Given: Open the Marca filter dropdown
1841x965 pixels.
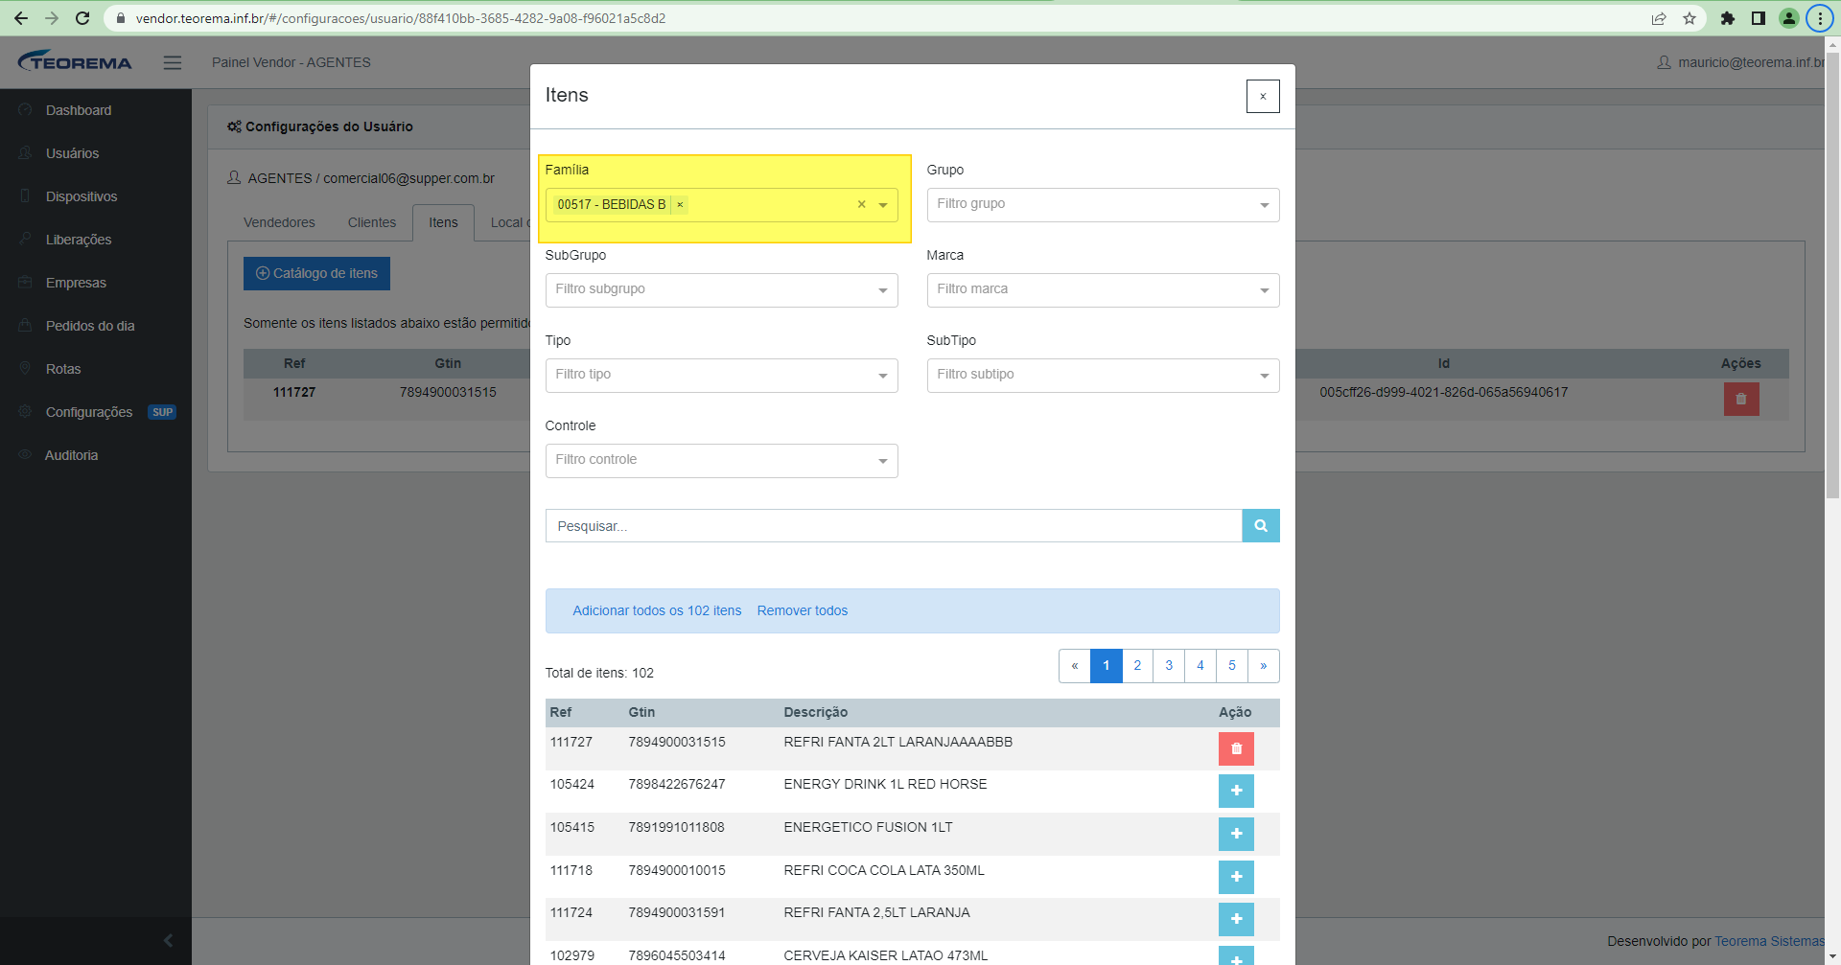Looking at the screenshot, I should click(x=1103, y=290).
